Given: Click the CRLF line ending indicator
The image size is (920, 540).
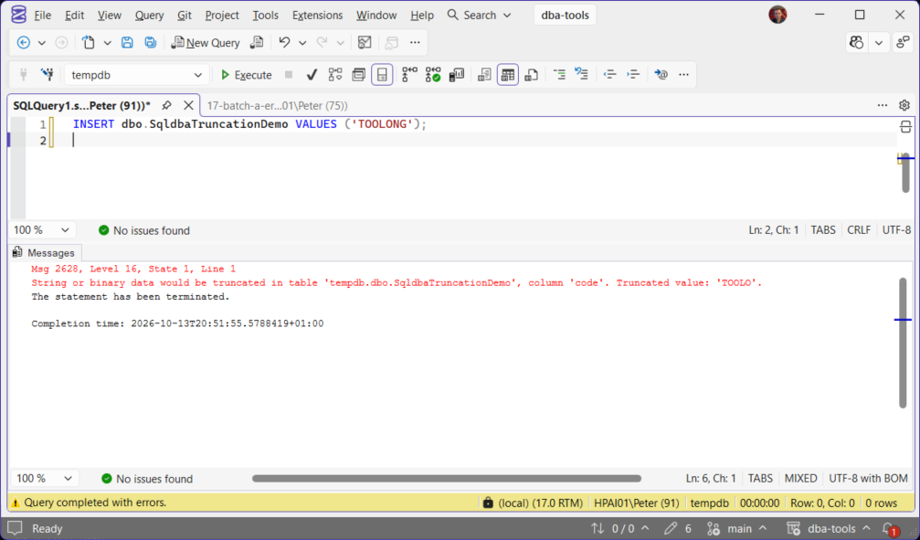Looking at the screenshot, I should coord(859,230).
